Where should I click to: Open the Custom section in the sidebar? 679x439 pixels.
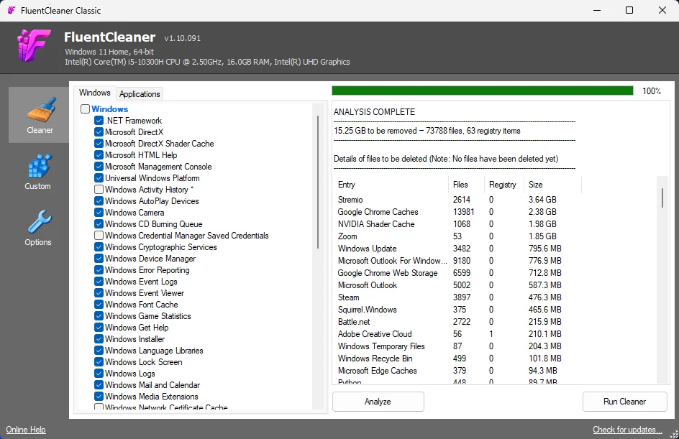pos(38,172)
